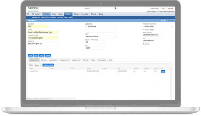Expand the Vendor Type dropdown
Screen dimensions: 201x116
[x=43, y=38]
